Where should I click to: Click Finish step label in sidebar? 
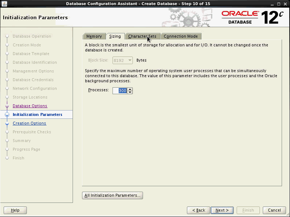click(19, 158)
